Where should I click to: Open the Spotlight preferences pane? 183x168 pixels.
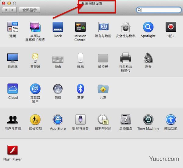coord(148,27)
